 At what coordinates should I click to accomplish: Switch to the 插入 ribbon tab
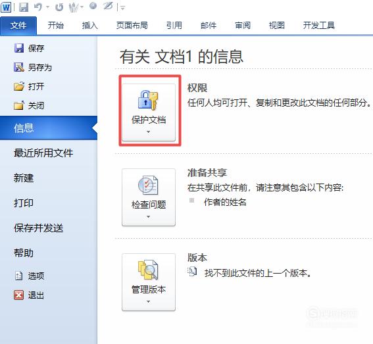click(89, 25)
